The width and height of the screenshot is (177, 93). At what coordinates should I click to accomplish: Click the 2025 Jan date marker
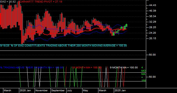click(120, 90)
